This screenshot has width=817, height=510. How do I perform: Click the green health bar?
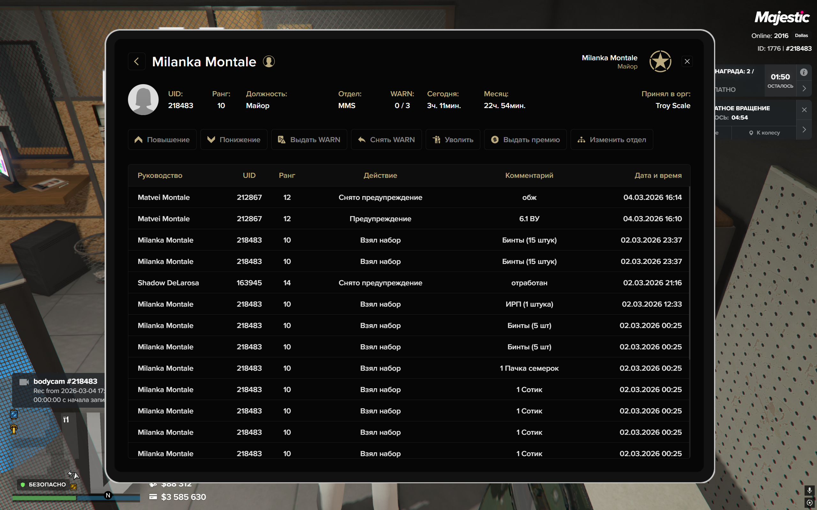click(x=44, y=498)
